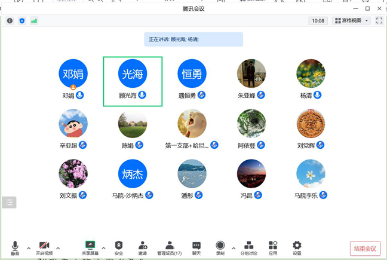Open the 聊天 chat icon
The image size is (387, 260).
tap(196, 247)
